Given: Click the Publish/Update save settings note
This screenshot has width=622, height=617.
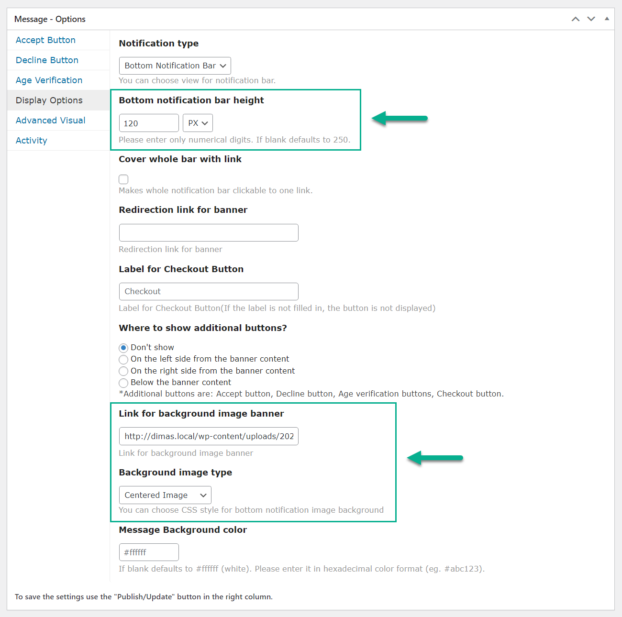Looking at the screenshot, I should (144, 597).
